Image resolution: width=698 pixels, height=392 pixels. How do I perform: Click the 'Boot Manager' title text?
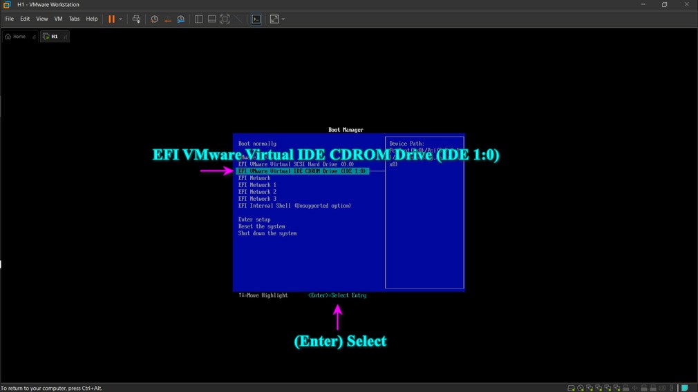tap(346, 130)
